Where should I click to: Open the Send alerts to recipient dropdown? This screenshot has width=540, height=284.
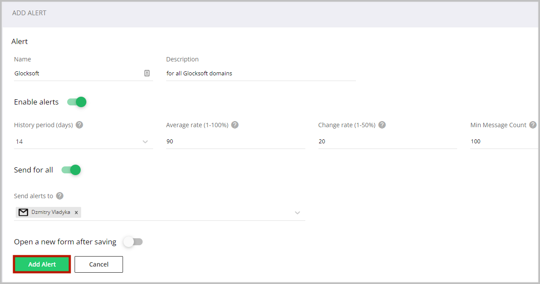tap(297, 213)
